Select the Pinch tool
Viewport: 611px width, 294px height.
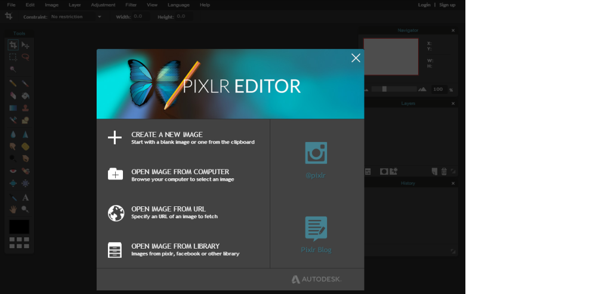pyautogui.click(x=25, y=183)
